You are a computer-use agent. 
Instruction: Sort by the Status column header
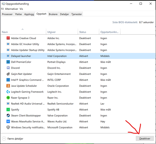point(88,31)
